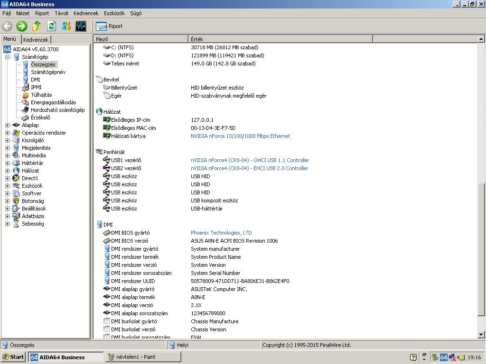Image resolution: width=486 pixels, height=364 pixels.
Task: Select Összegzés in the tree
Action: coord(43,64)
